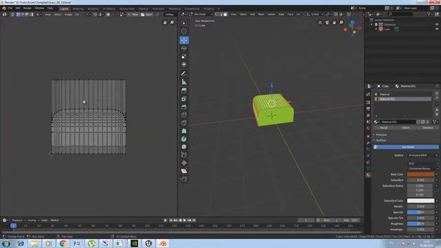Collapse Collection tree in outliner
Screen dimensions: 441x248
tap(371, 25)
